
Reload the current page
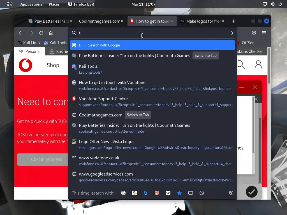pyautogui.click(x=41, y=33)
